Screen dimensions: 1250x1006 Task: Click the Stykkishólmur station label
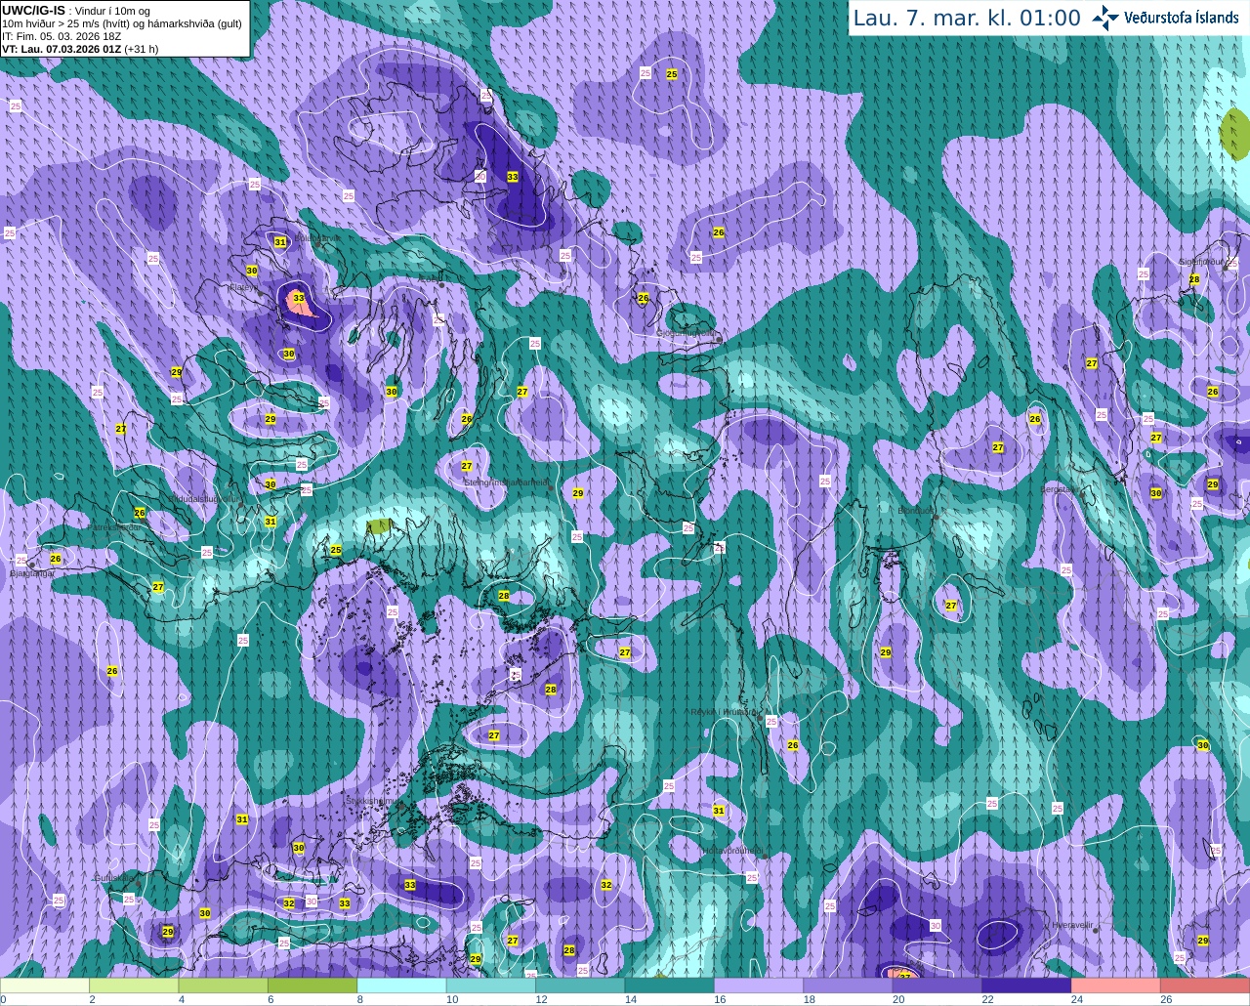371,801
